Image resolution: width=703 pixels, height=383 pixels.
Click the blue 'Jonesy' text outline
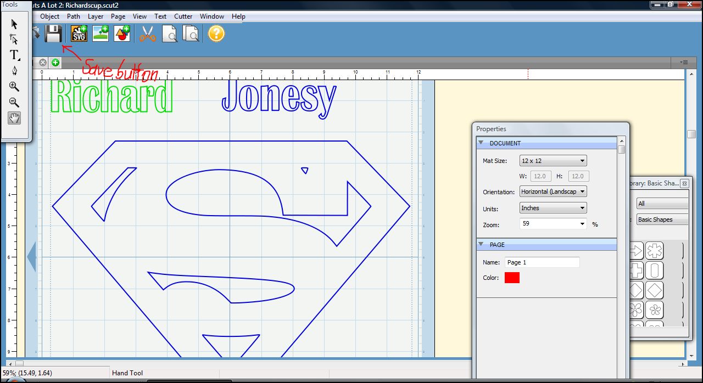click(279, 100)
